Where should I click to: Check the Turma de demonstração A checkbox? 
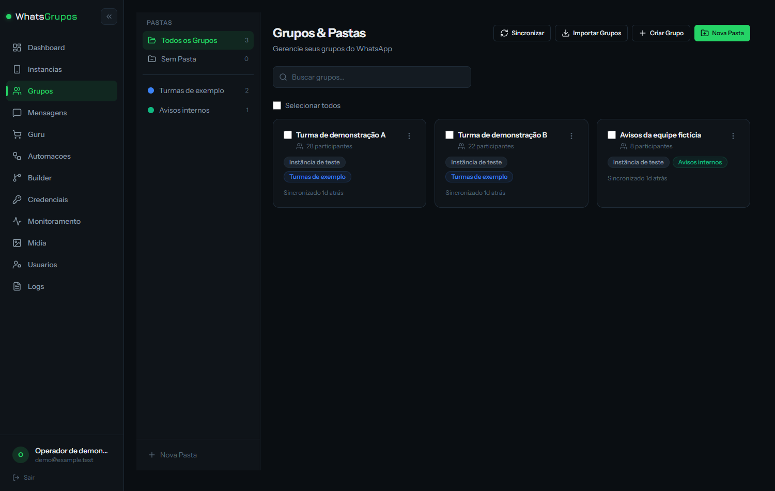(288, 135)
